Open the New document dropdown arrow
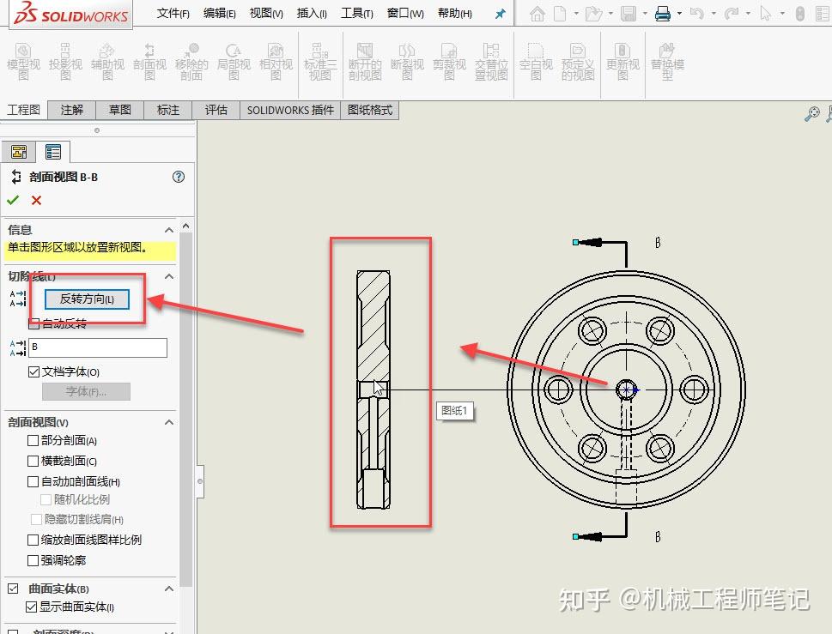The width and height of the screenshot is (832, 634). click(576, 14)
